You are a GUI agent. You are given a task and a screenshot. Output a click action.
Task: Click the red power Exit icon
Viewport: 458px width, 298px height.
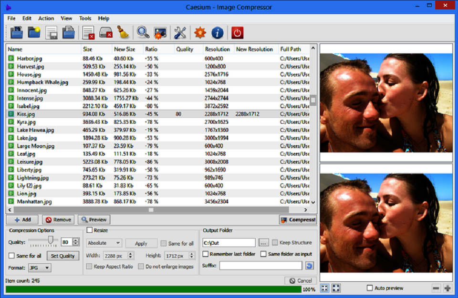tap(237, 33)
